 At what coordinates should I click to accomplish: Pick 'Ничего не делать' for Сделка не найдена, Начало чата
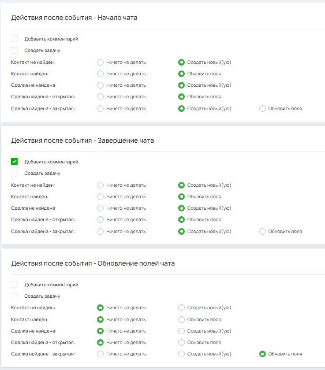click(100, 85)
